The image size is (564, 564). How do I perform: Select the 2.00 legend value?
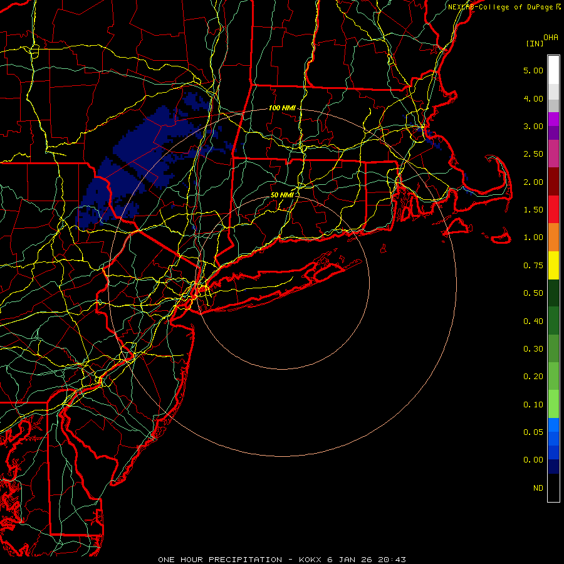[533, 182]
